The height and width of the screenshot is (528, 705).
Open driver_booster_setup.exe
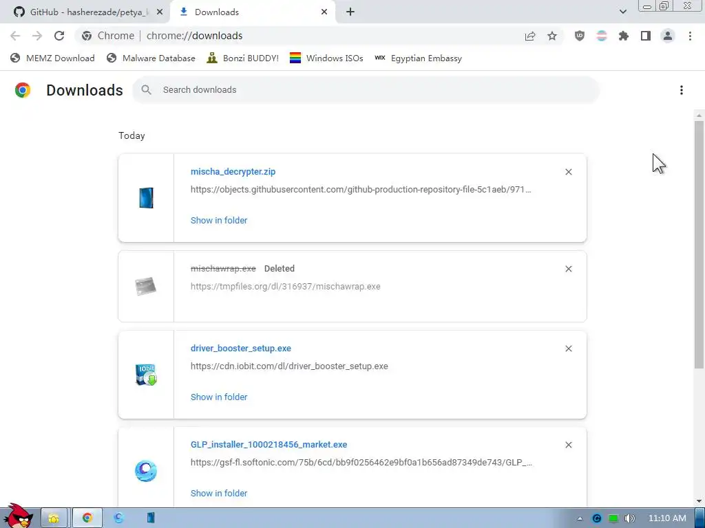click(240, 349)
